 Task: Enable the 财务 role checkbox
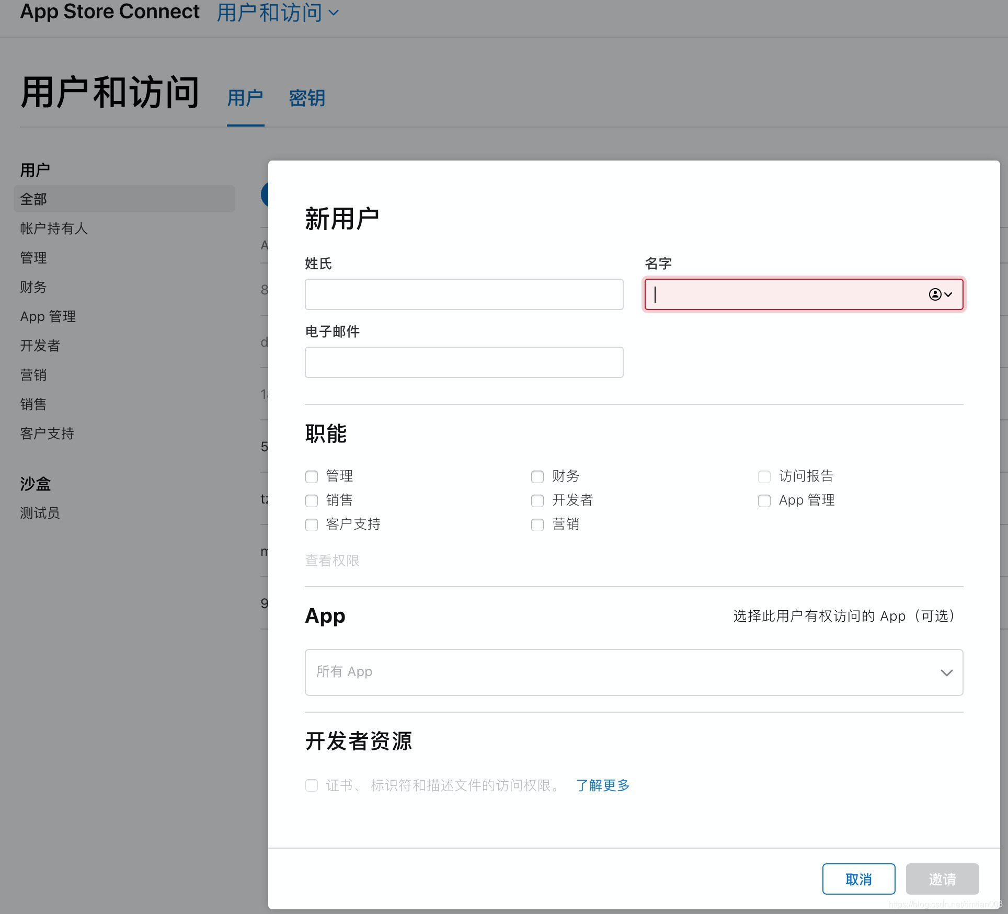coord(537,476)
